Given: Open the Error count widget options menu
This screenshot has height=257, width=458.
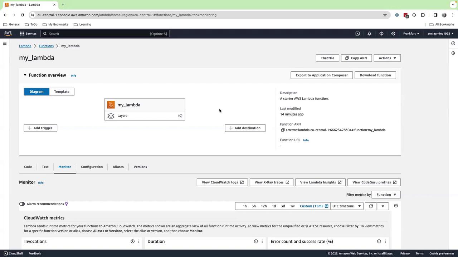Looking at the screenshot, I should point(385,241).
